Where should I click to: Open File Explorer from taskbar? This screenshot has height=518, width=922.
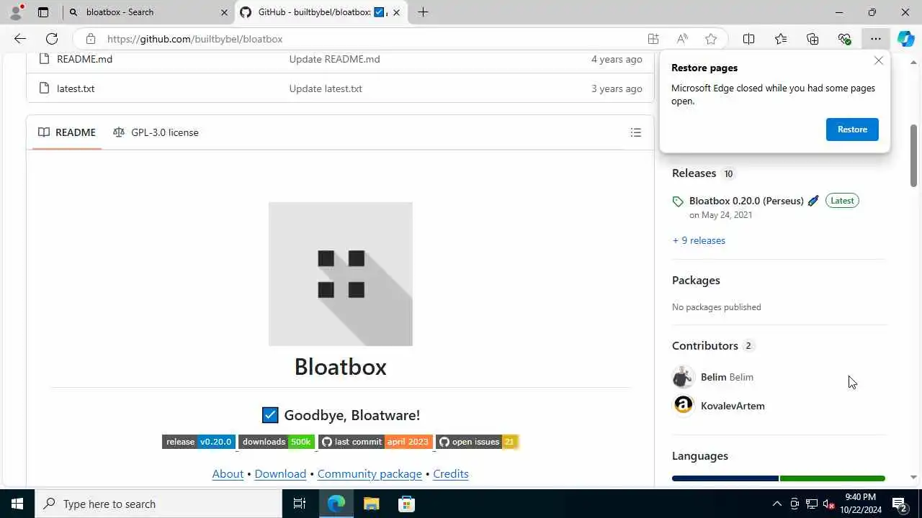click(x=371, y=504)
